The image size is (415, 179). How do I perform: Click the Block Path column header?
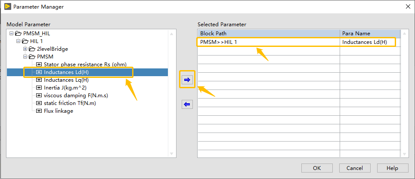click(x=268, y=34)
